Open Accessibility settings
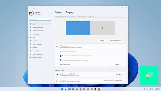 pos(40,51)
